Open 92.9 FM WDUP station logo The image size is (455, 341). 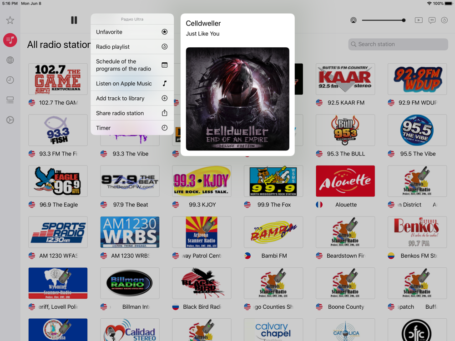pyautogui.click(x=417, y=79)
